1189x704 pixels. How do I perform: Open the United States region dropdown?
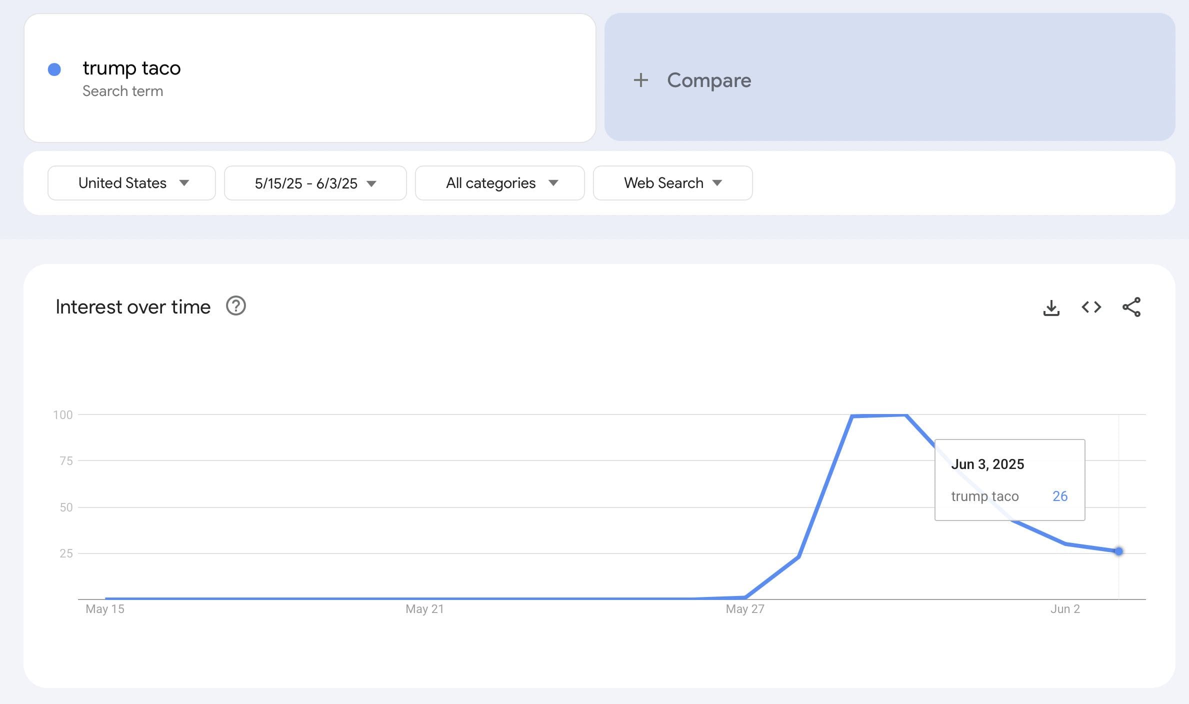pyautogui.click(x=131, y=183)
